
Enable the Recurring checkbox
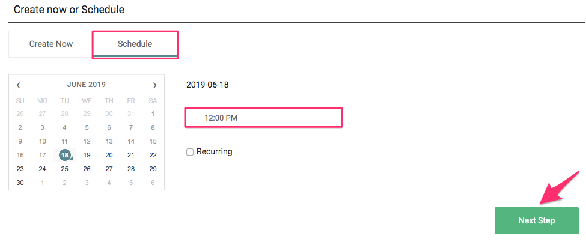[190, 152]
